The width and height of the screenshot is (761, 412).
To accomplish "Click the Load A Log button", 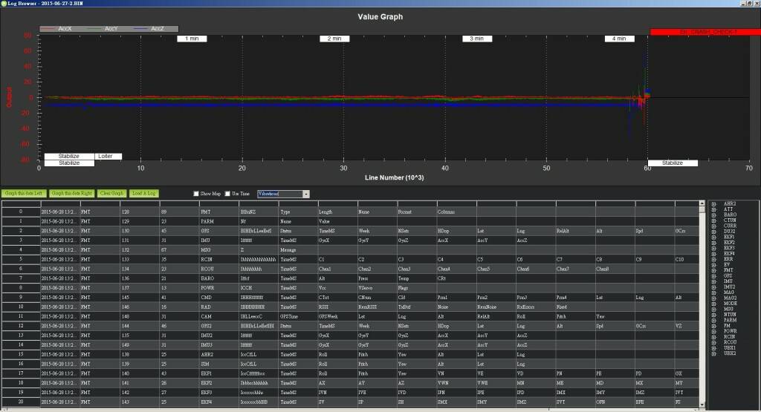I will [x=143, y=194].
